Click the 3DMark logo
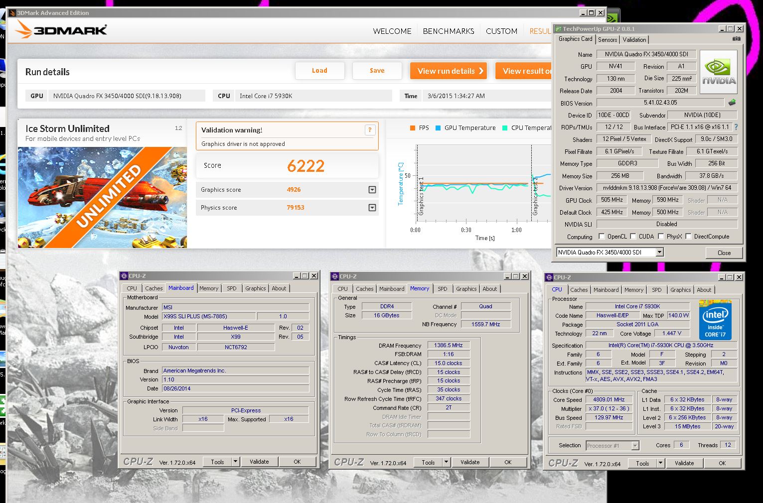Screen dimensions: 763x503 coord(61,30)
